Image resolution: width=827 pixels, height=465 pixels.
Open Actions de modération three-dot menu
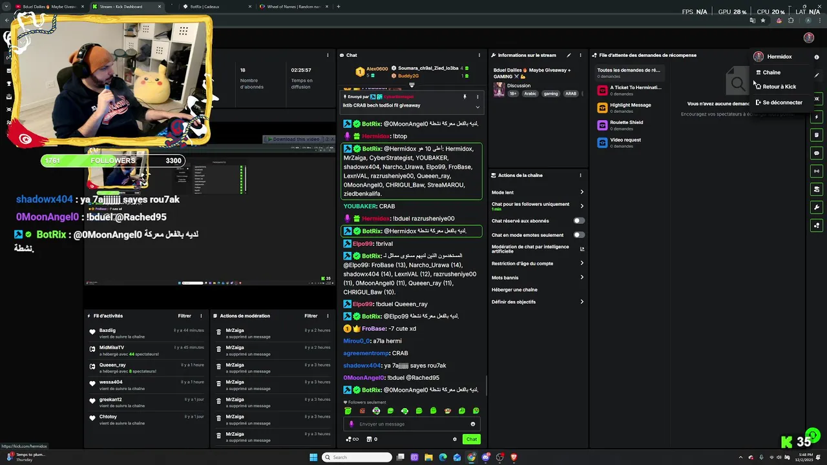[328, 316]
